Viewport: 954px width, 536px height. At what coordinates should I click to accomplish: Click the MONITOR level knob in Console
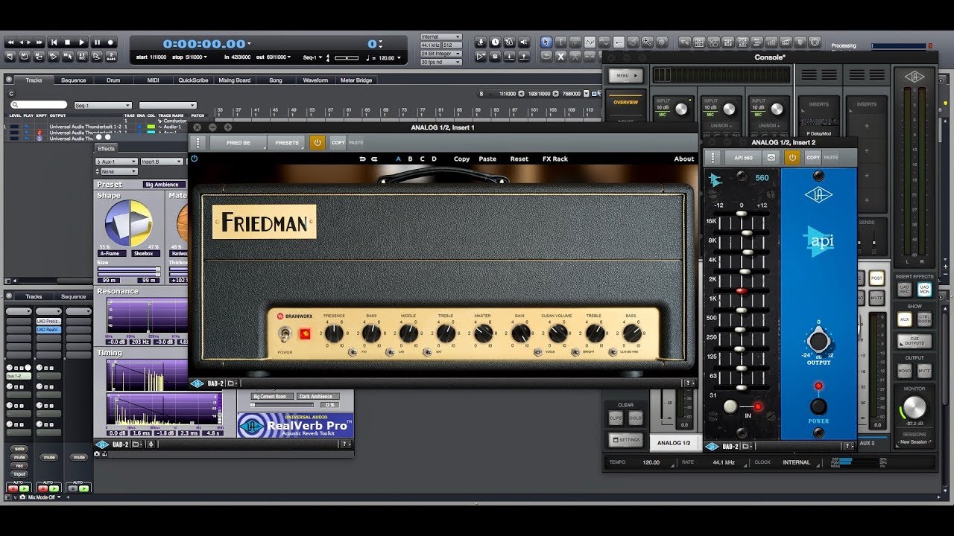pyautogui.click(x=914, y=406)
